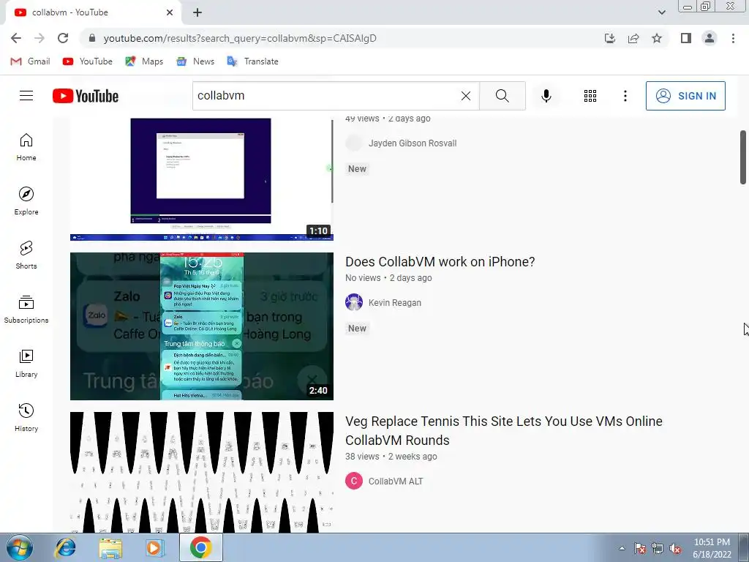Click CollabVM ALT channel avatar

coord(354,482)
